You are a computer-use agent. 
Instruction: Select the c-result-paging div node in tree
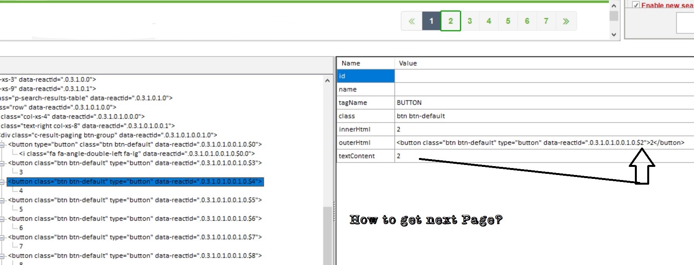[x=108, y=135]
